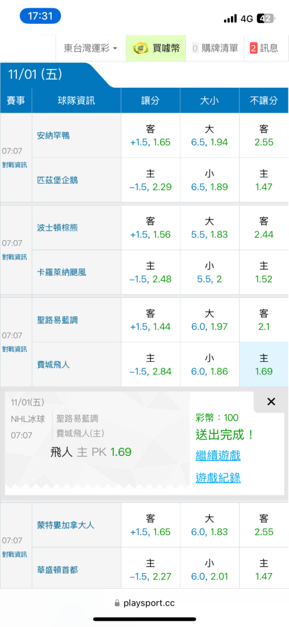Select 費城飛人 主 -1.5, 2.84 spread
This screenshot has height=627, width=289.
[x=151, y=365]
